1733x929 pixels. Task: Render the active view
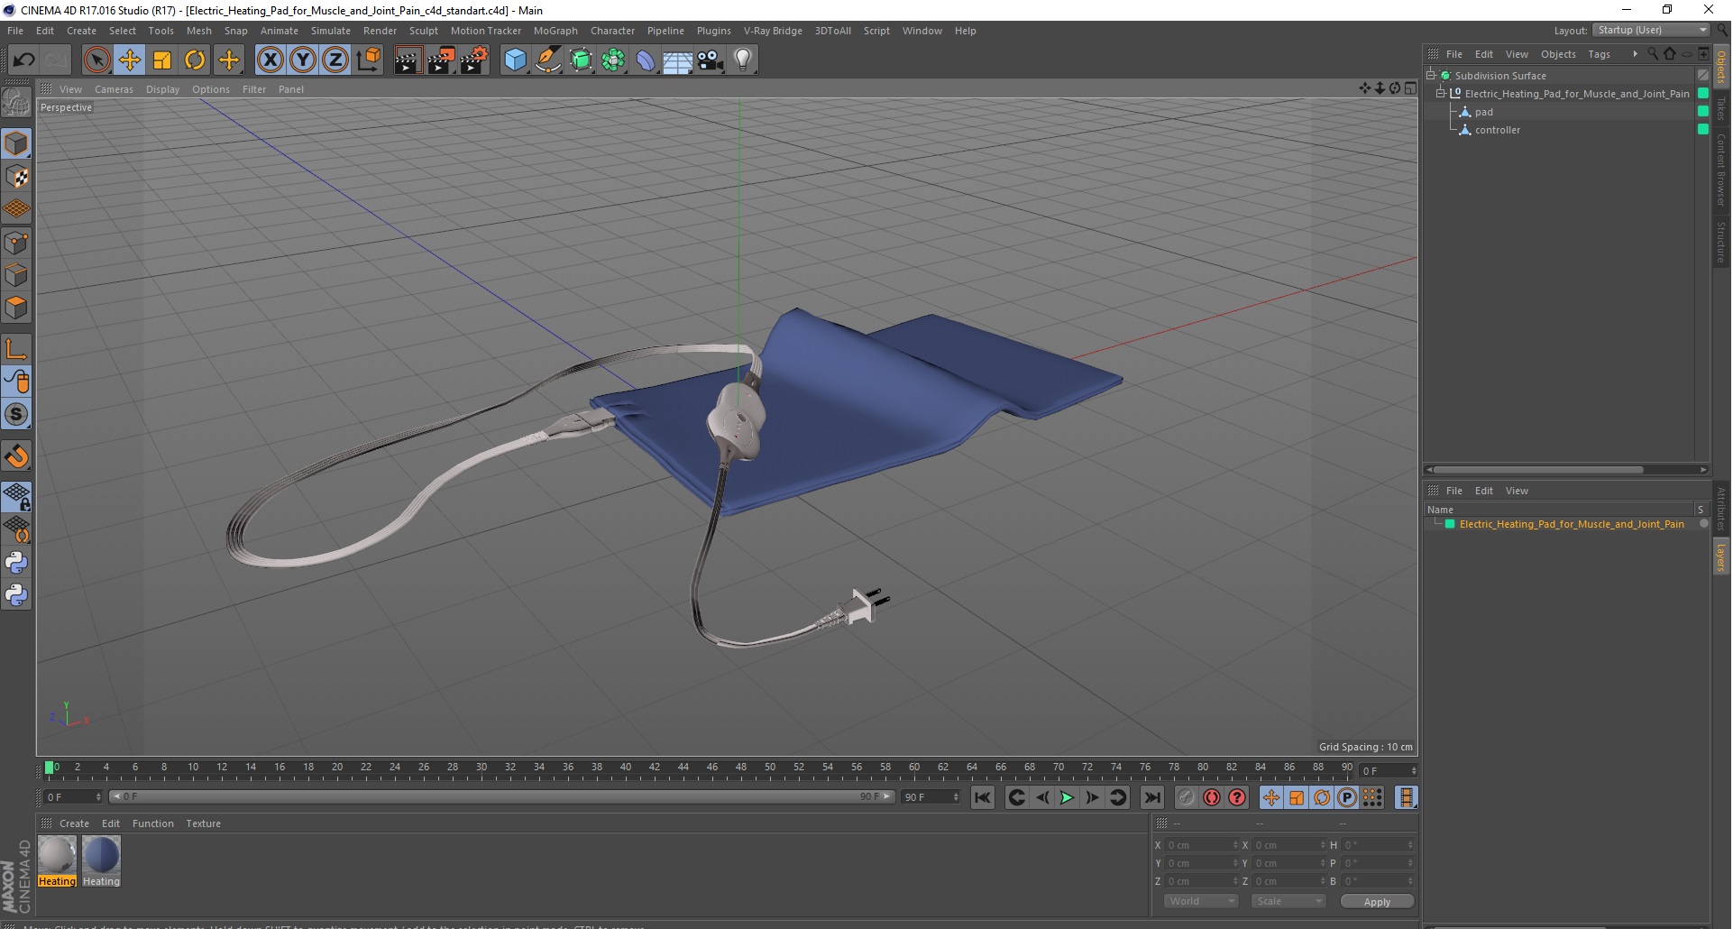tap(408, 60)
